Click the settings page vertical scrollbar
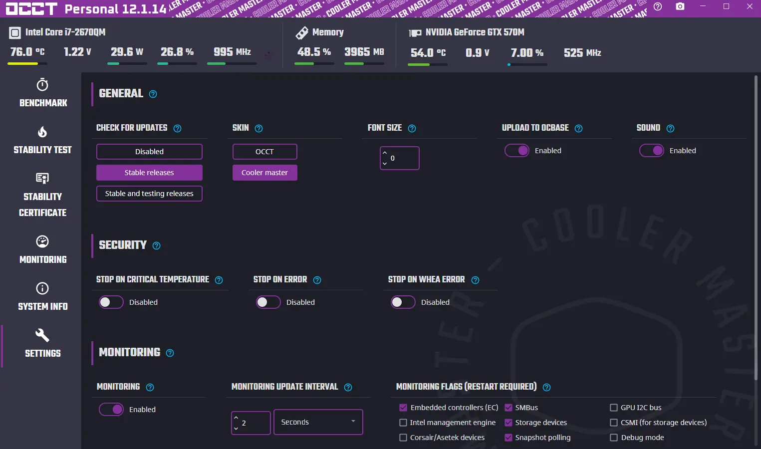761x449 pixels. [756, 227]
